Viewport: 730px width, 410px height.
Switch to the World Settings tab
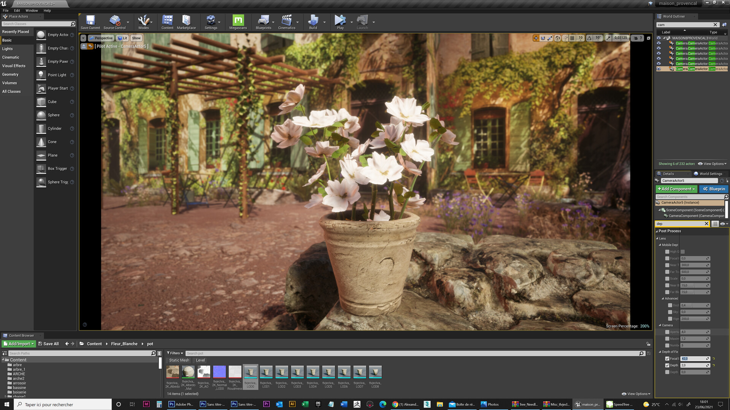point(710,174)
